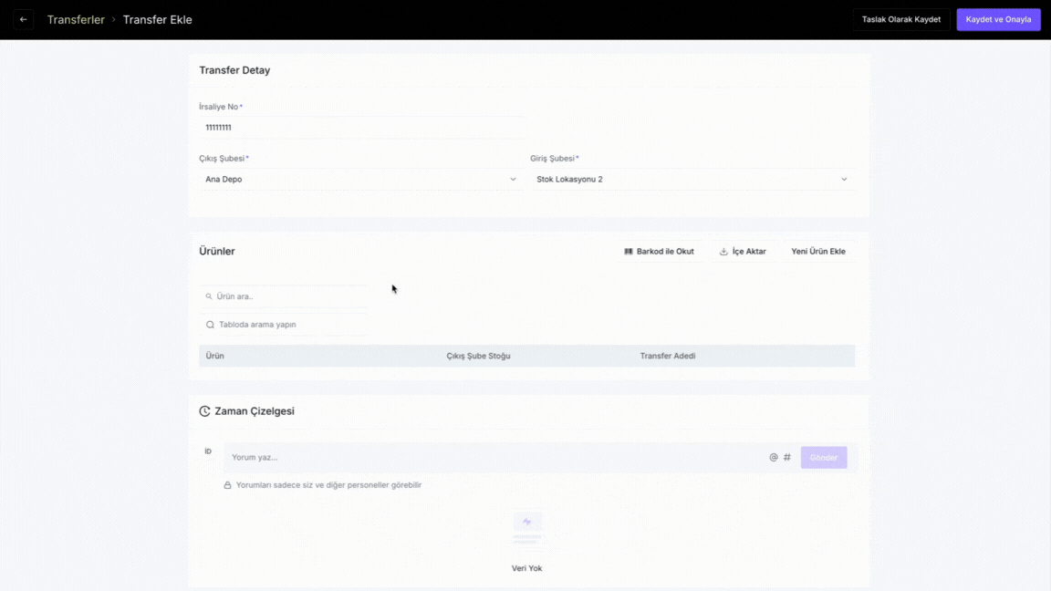
Task: Click the Zaman Çizelgesi clock icon
Action: [x=204, y=411]
